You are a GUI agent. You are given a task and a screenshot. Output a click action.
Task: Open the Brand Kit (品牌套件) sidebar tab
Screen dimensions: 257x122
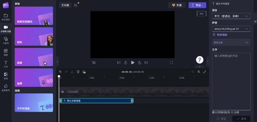pos(6,88)
